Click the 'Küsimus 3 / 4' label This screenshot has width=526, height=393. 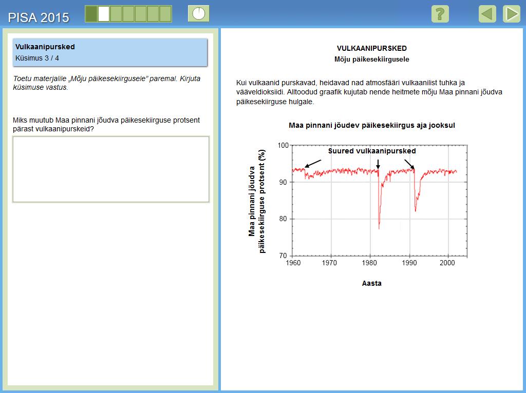click(x=37, y=58)
